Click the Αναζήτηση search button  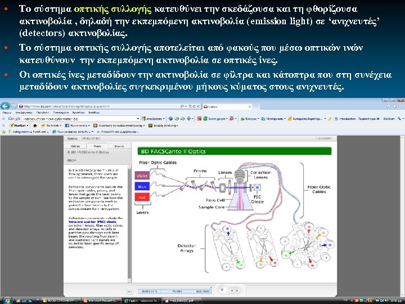[x=152, y=119]
